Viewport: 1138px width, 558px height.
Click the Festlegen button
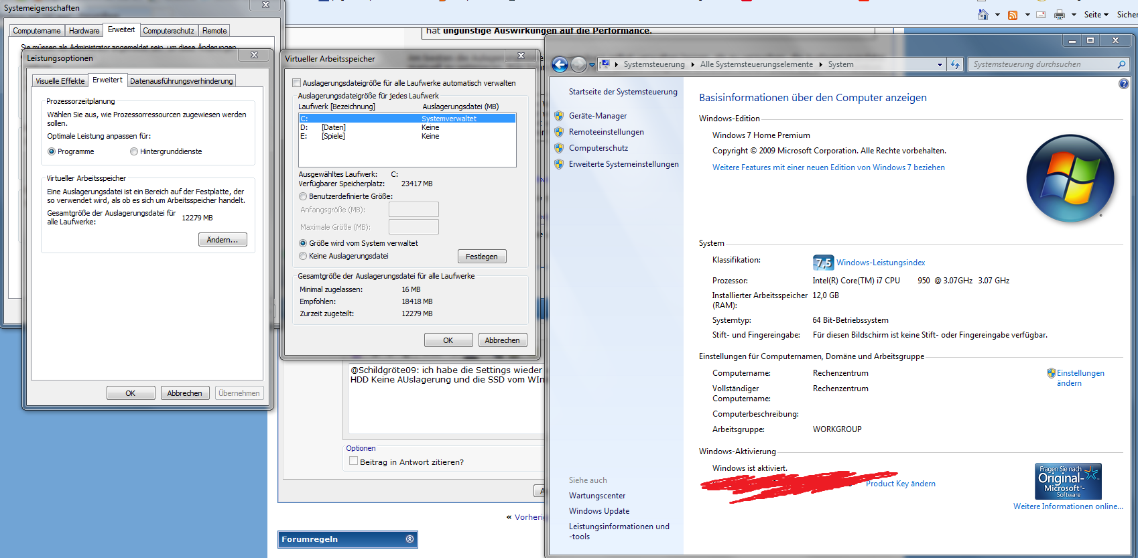click(482, 257)
